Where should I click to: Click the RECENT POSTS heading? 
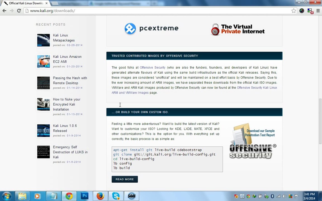tap(51, 24)
